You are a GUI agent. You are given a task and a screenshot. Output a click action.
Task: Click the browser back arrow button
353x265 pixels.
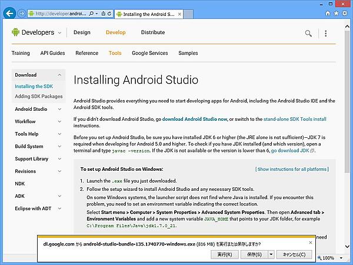[x=9, y=12]
